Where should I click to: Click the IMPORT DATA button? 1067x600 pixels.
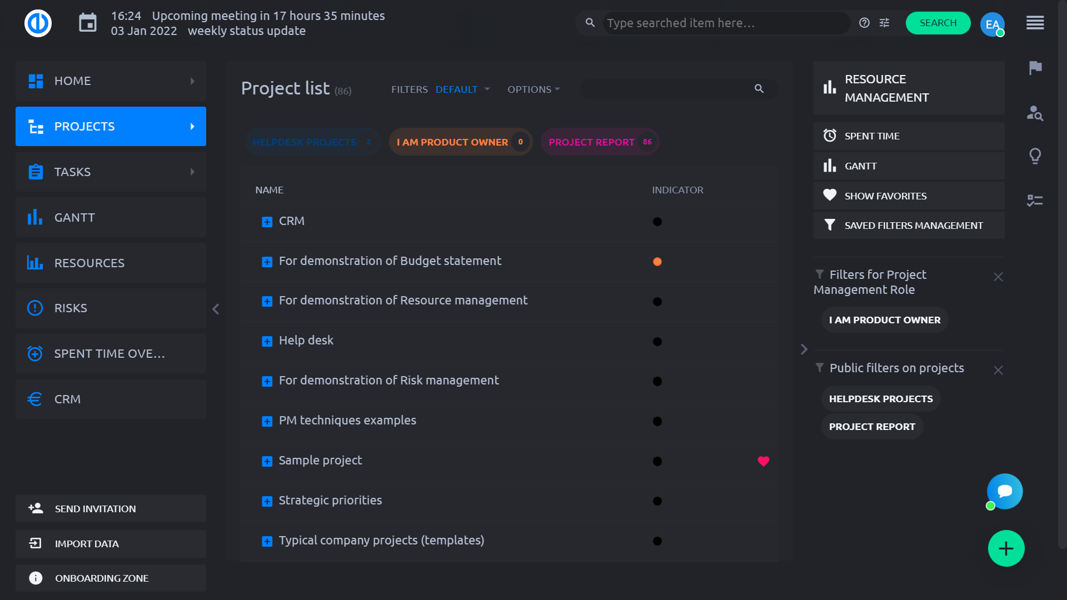[x=111, y=543]
